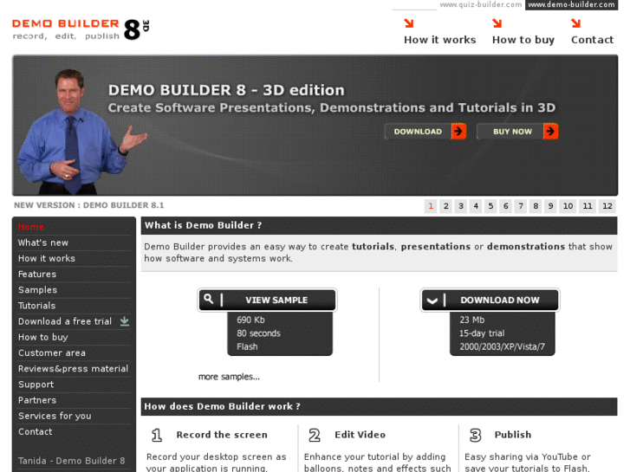Open Partners in sidebar menu
This screenshot has height=472, width=630.
click(37, 400)
